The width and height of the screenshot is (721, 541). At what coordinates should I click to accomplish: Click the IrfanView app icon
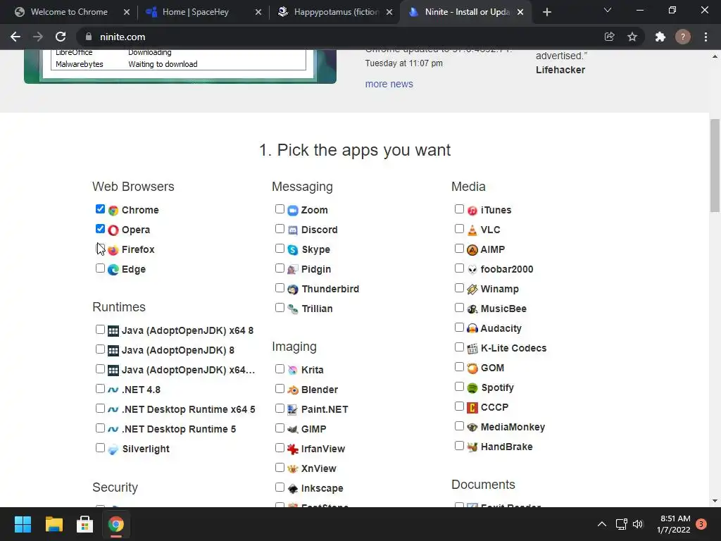pyautogui.click(x=293, y=449)
